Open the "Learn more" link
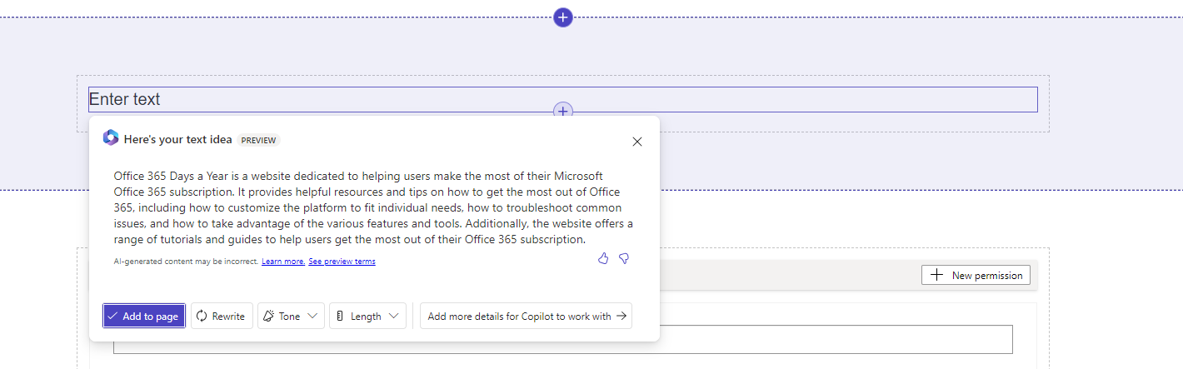 pos(283,262)
